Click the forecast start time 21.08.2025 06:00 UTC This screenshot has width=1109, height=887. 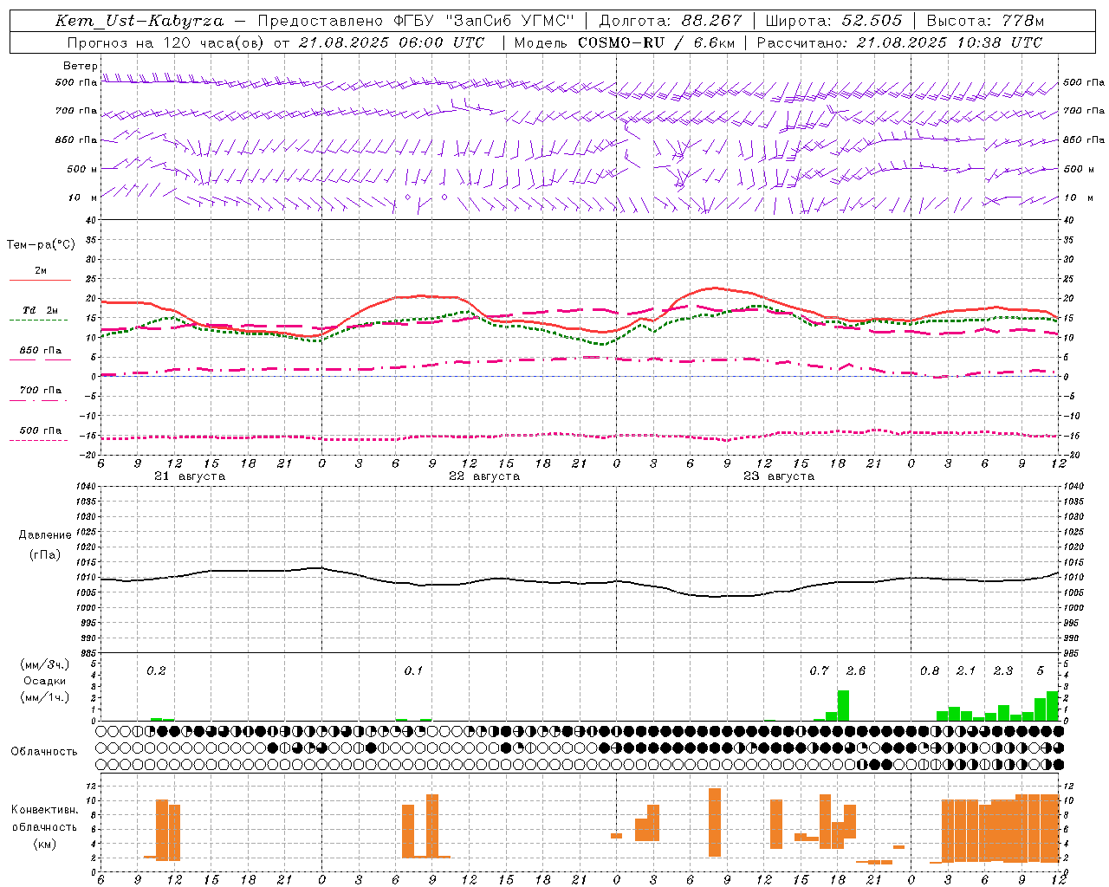tap(392, 42)
